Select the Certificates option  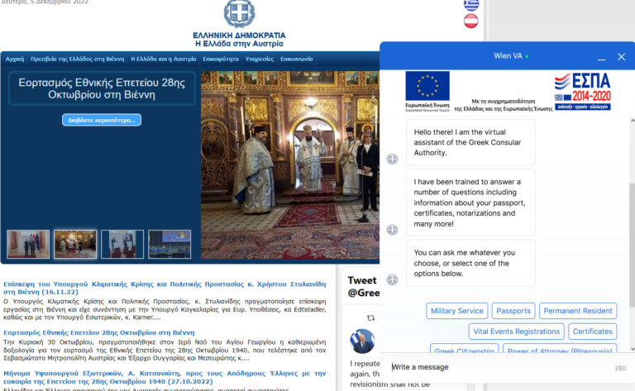[593, 331]
